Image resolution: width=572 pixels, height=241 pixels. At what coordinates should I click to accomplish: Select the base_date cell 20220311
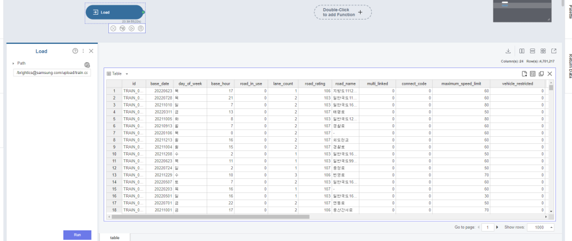tap(159, 112)
